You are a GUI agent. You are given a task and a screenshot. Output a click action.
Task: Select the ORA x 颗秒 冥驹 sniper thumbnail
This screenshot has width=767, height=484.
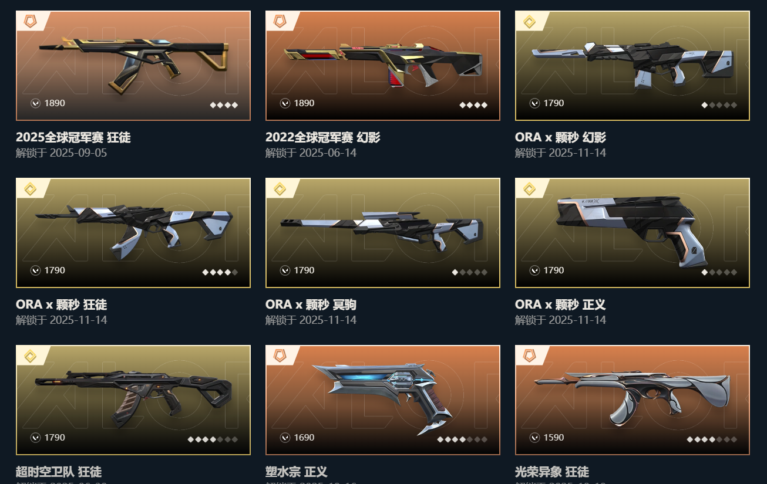click(383, 233)
